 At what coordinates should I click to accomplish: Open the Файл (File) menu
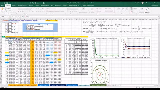point(2,6)
